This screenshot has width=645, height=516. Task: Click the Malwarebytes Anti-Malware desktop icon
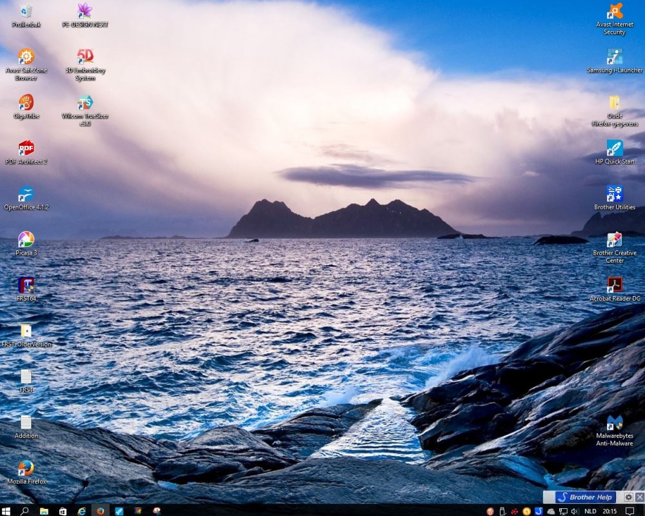tap(615, 423)
